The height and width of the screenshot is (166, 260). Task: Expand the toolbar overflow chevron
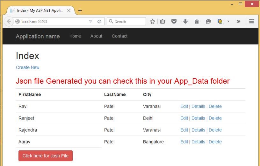click(238, 21)
